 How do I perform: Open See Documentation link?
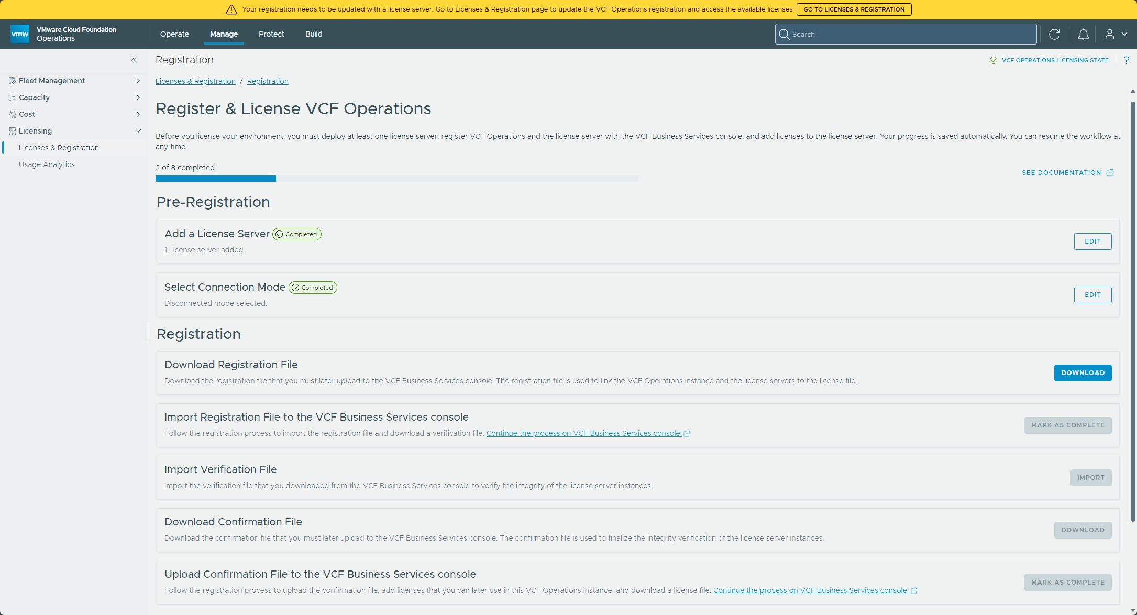pyautogui.click(x=1062, y=173)
